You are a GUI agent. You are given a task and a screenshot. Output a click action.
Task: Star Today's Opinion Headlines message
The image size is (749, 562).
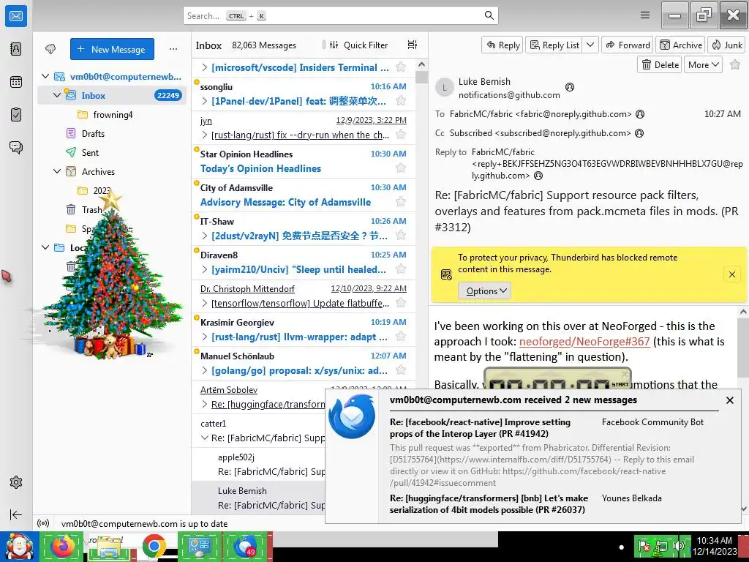pyautogui.click(x=401, y=168)
